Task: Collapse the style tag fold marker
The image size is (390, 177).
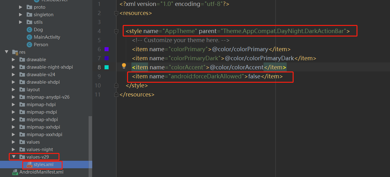Action: [116, 31]
